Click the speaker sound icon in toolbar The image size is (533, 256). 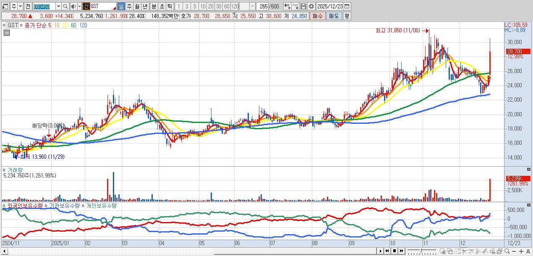point(74,6)
